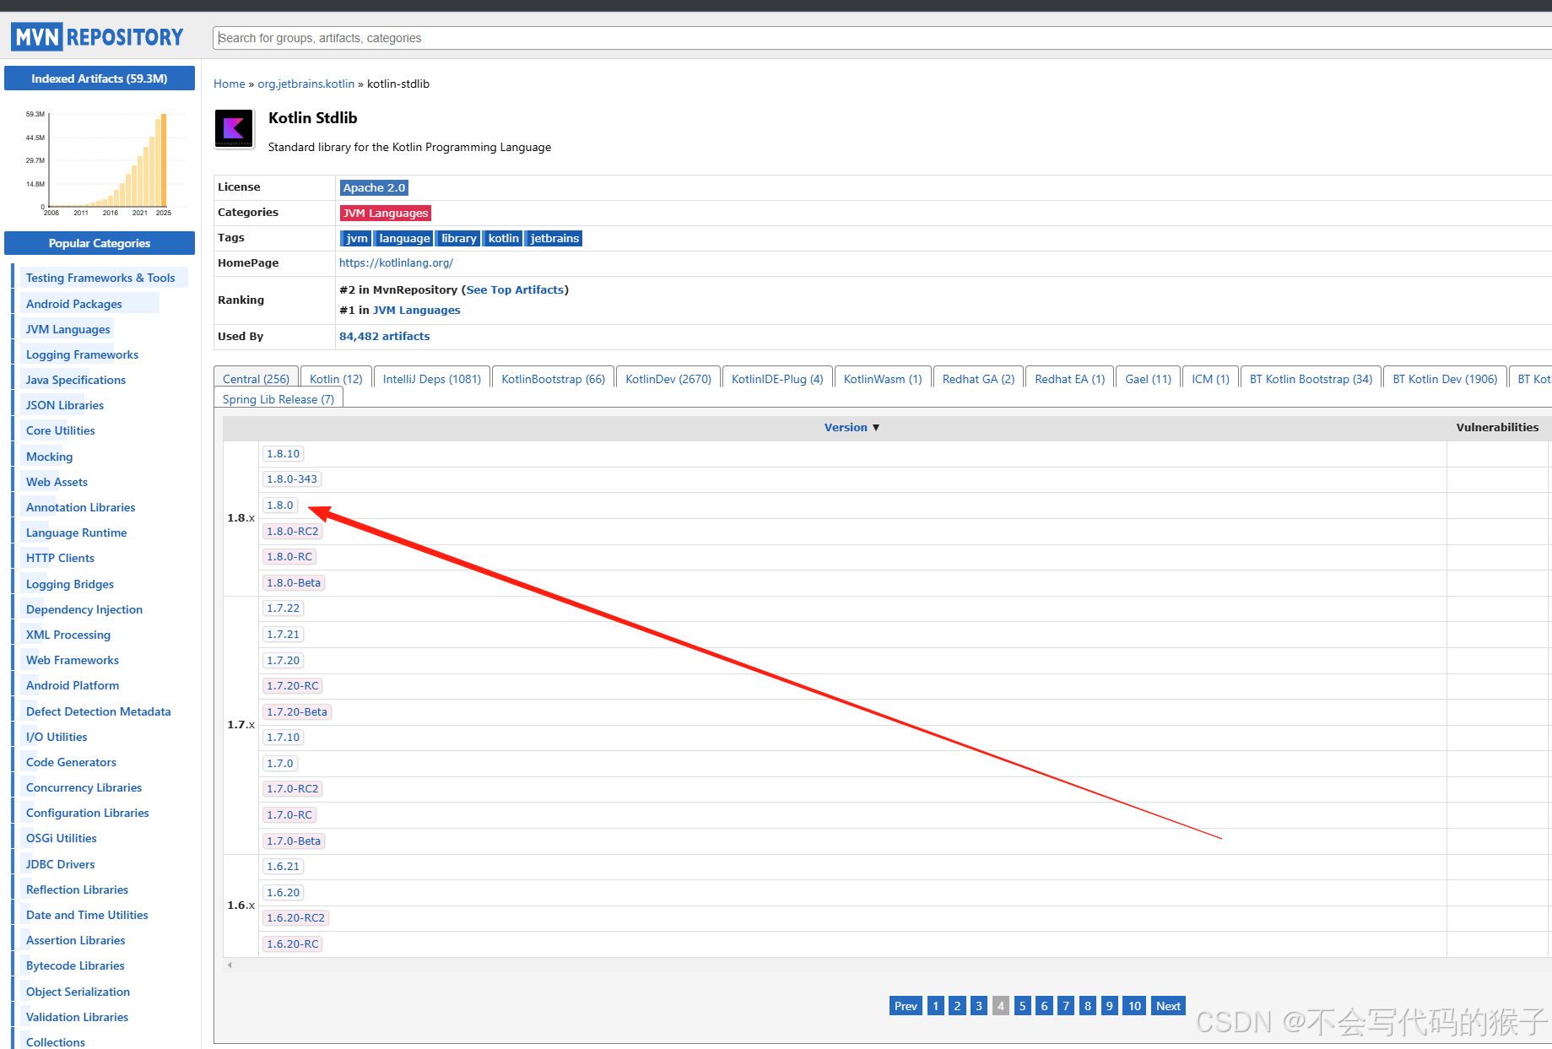Open version 1.7.10 link
1552x1049 pixels.
[x=284, y=738]
